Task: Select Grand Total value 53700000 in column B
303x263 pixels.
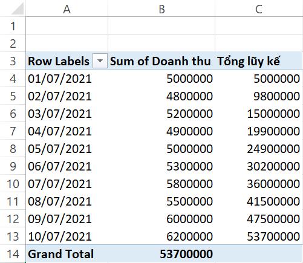Action: pyautogui.click(x=161, y=254)
